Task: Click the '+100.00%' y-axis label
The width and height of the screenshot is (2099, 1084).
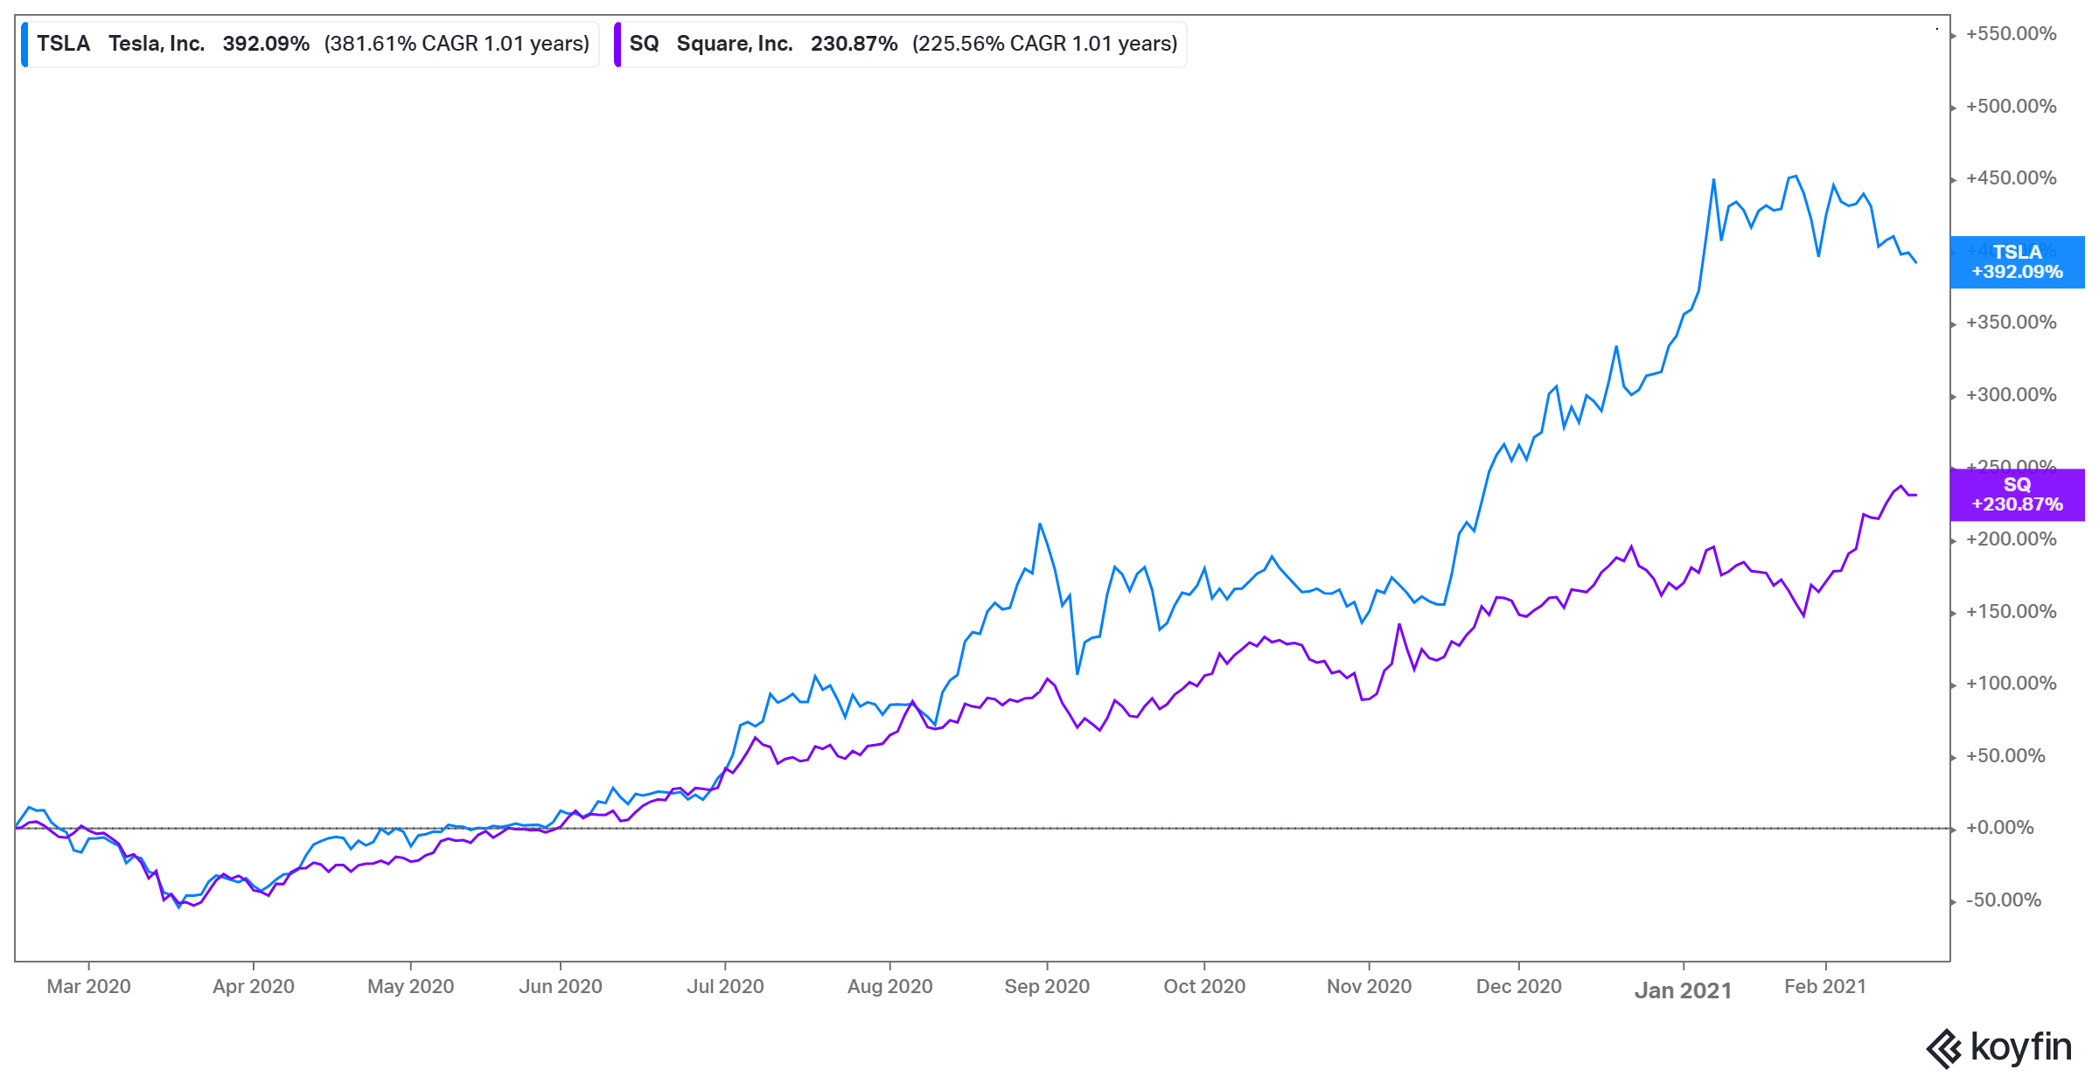Action: [x=2011, y=684]
